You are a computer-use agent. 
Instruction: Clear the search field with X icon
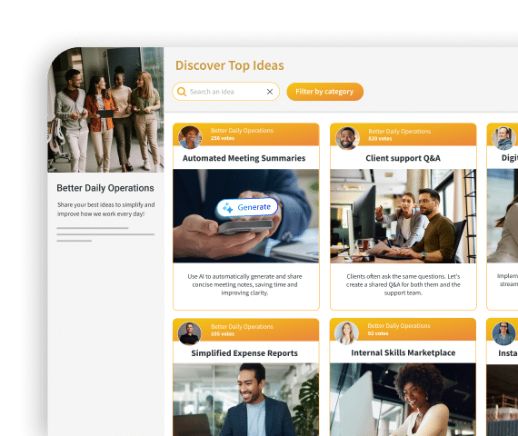click(x=270, y=92)
